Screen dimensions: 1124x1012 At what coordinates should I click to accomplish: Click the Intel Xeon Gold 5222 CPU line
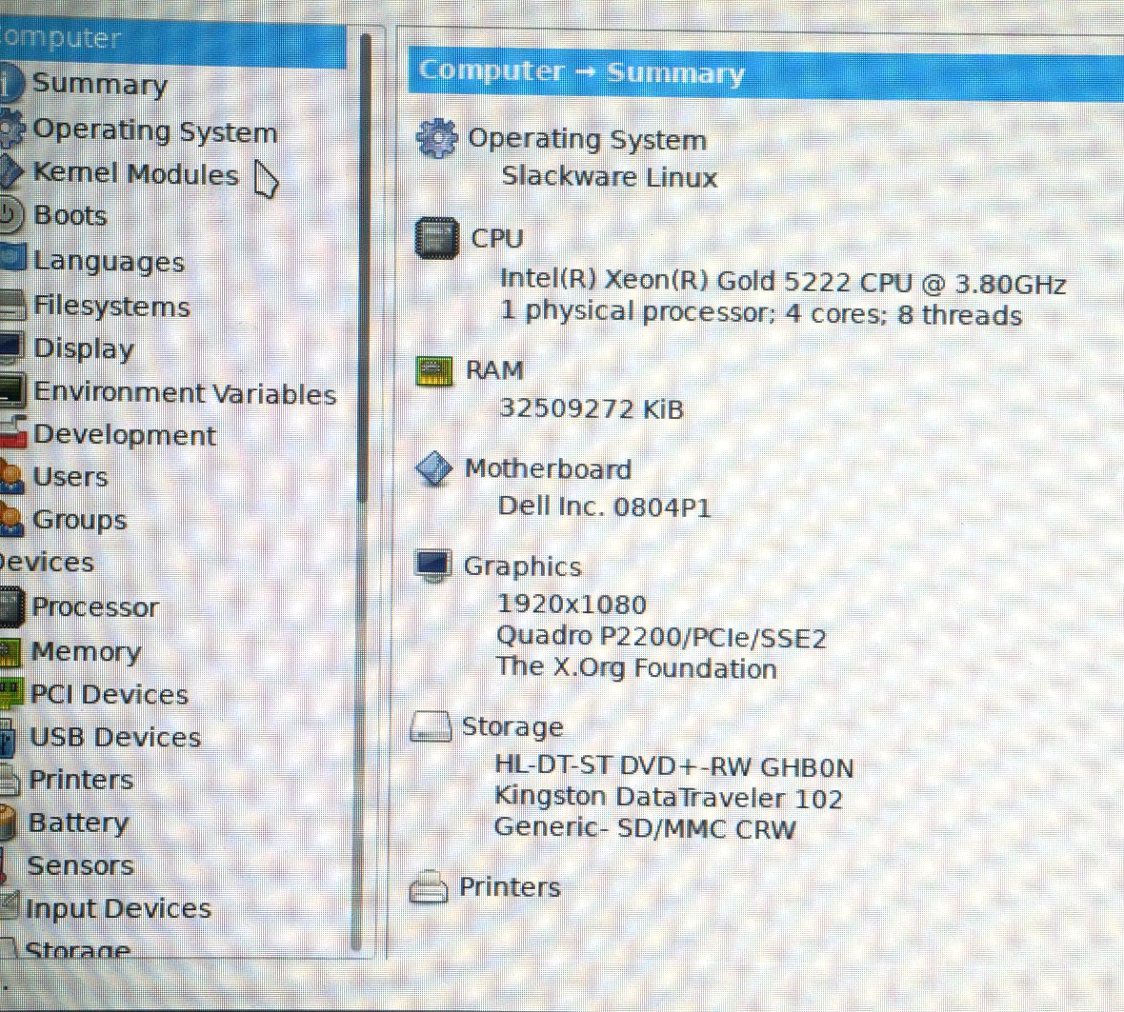pyautogui.click(x=782, y=282)
